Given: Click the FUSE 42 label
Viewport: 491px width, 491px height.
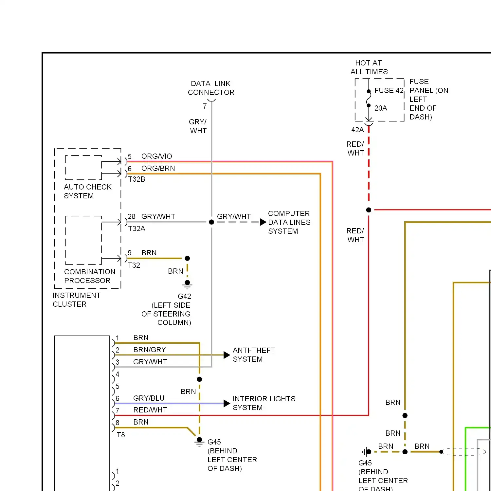Looking at the screenshot, I should click(389, 91).
